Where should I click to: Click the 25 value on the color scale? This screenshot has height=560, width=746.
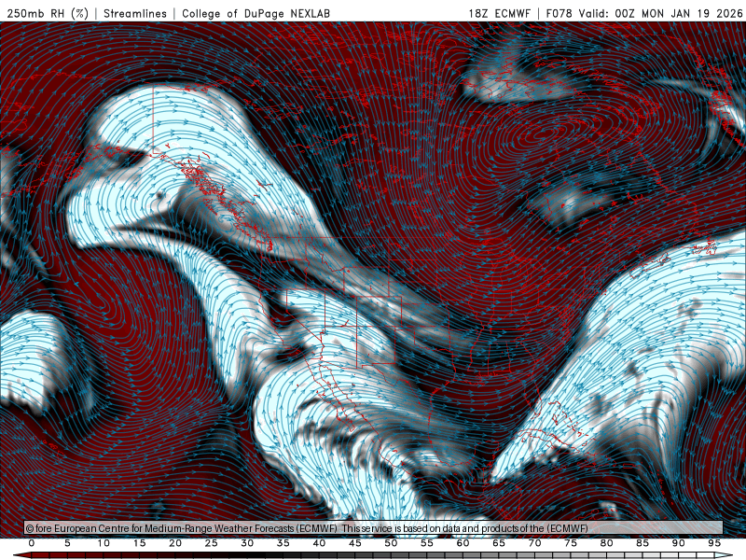[x=212, y=543]
